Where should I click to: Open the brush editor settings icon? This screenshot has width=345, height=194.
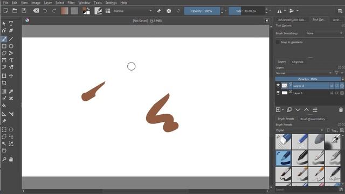coord(98,11)
